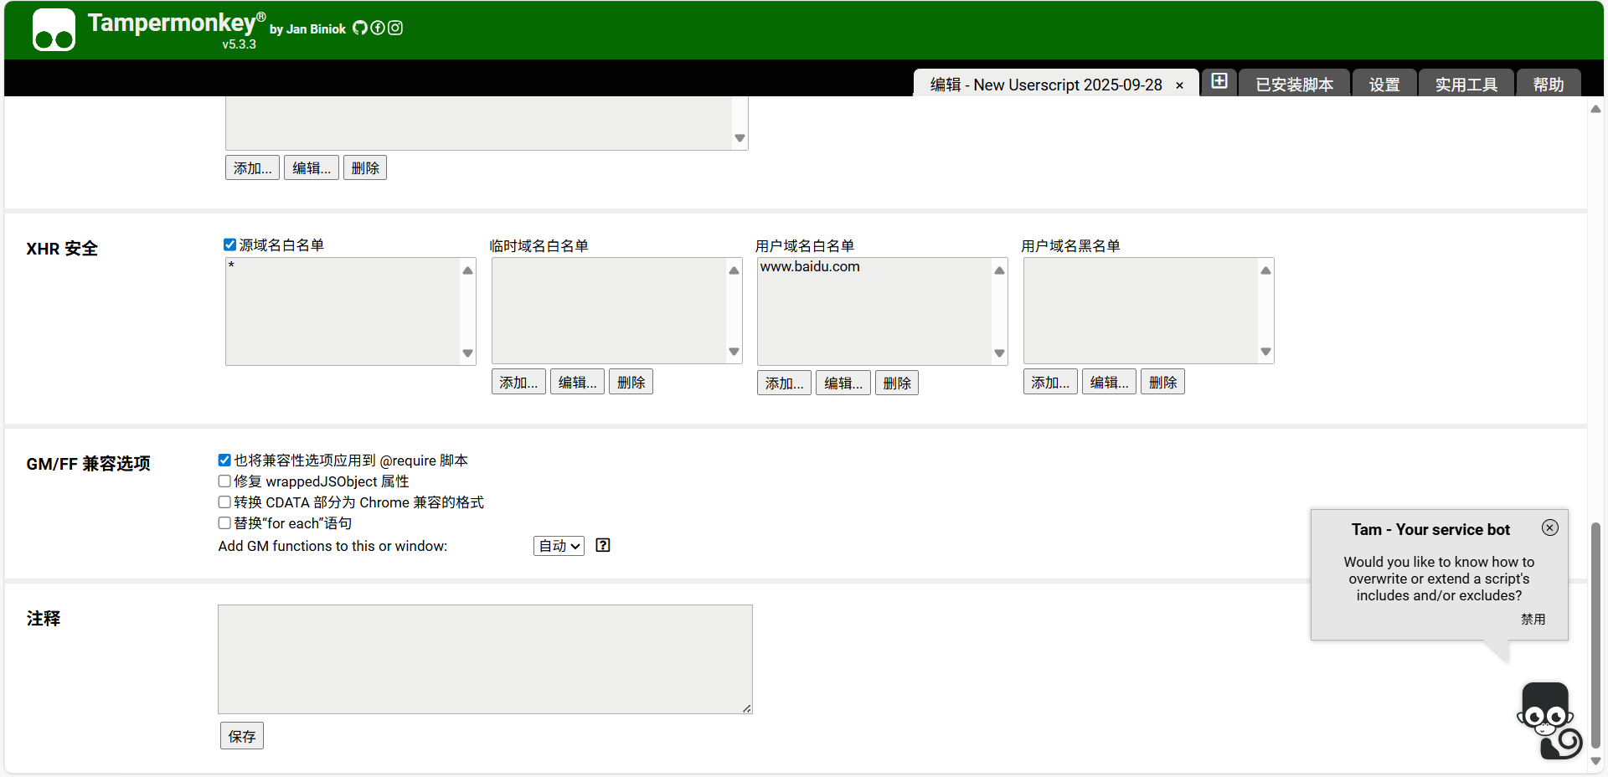Click inside the 注释 text area
1608x777 pixels.
pos(485,659)
